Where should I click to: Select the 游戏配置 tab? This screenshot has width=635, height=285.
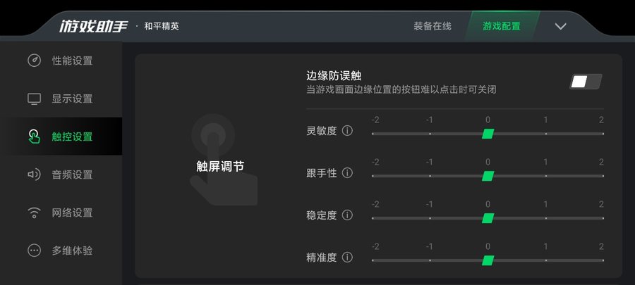502,27
